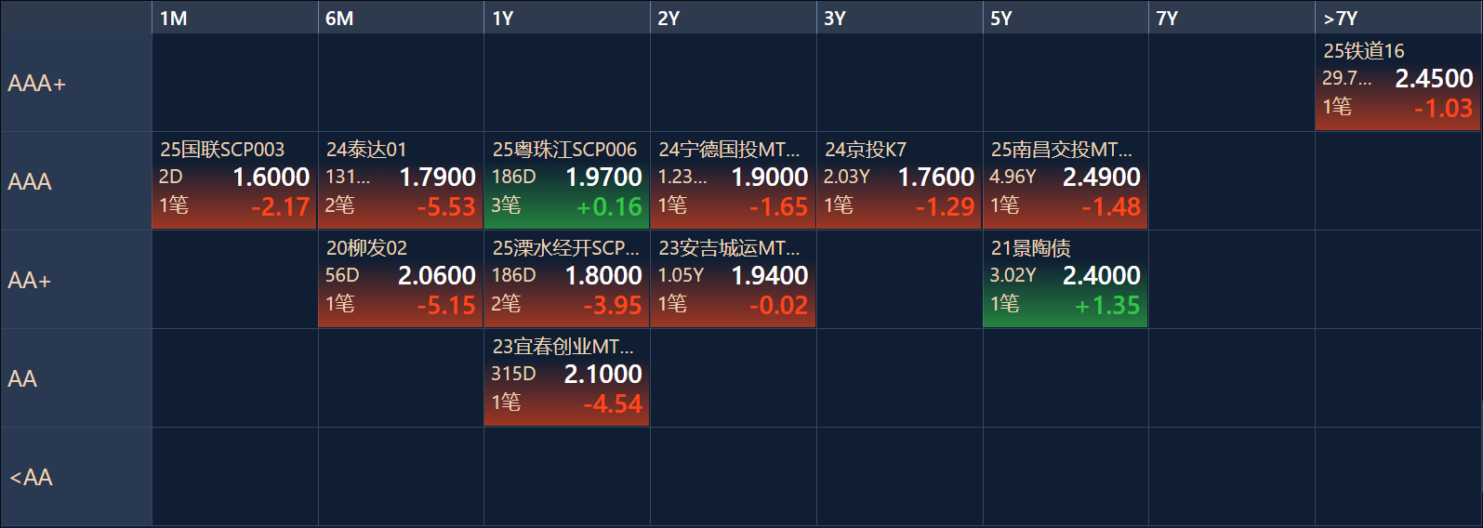This screenshot has width=1483, height=528.
Task: Open the 20柳发02 bond cell
Action: pos(401,279)
